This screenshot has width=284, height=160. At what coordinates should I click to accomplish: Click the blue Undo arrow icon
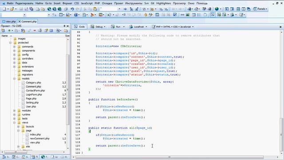(72, 9)
